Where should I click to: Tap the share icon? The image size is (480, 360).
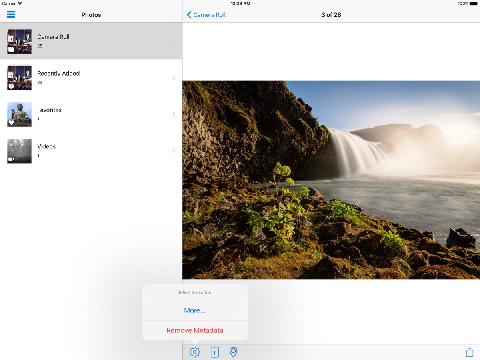click(x=470, y=352)
